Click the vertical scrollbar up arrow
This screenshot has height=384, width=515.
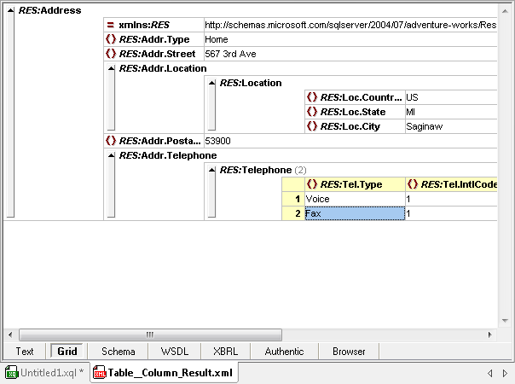505,11
